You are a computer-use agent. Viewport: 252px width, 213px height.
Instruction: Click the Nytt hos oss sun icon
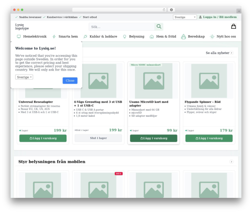coord(212,36)
